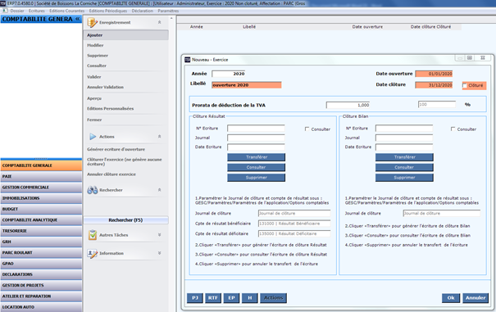Tick Consulter checkbox in Clôture Résultat
Viewport: 496px width, 312px height.
click(x=307, y=129)
